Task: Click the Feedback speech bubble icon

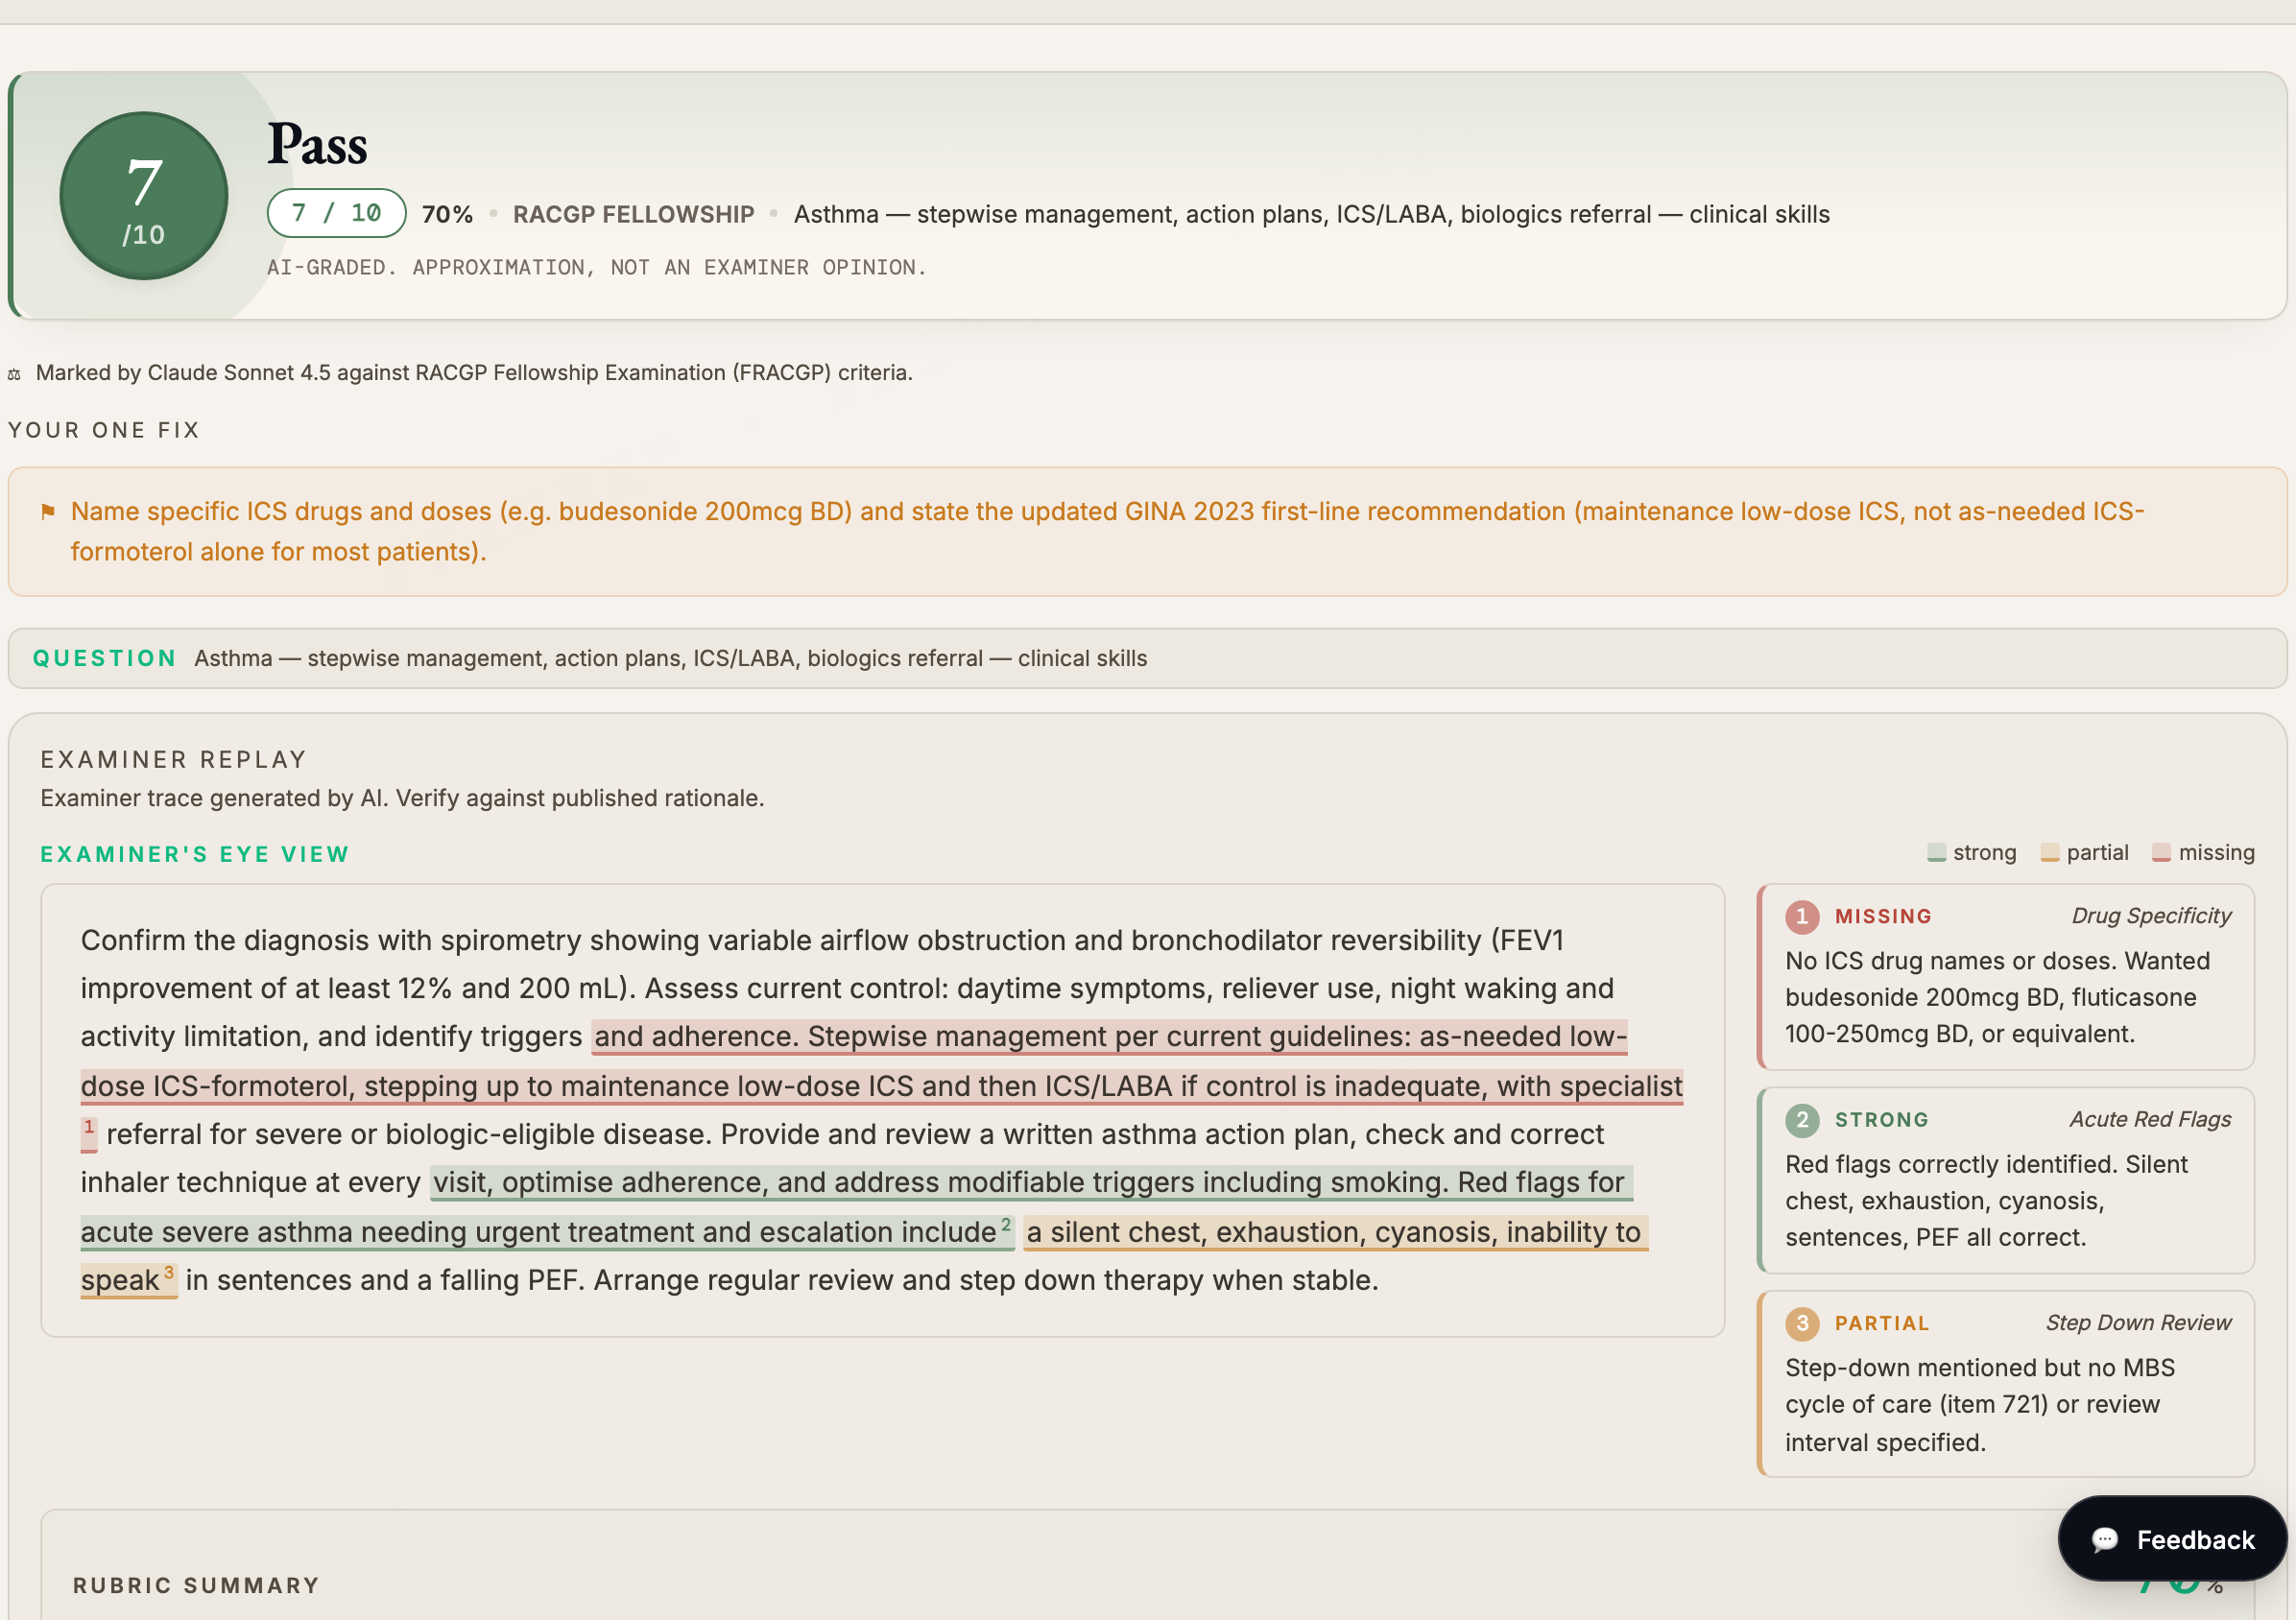Action: [x=2105, y=1539]
